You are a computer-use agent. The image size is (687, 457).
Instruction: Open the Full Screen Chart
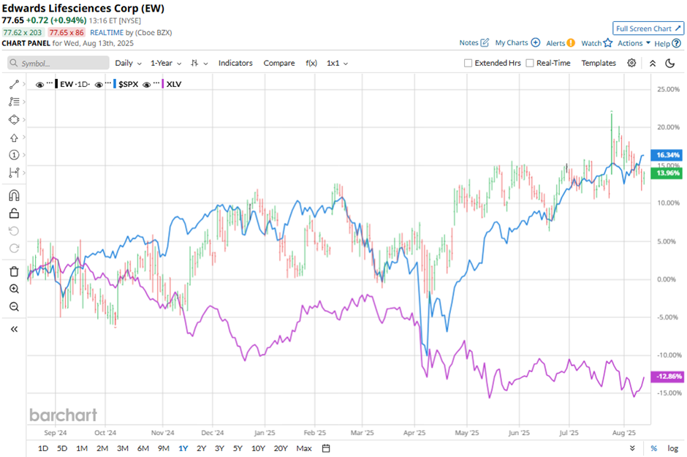pos(648,29)
